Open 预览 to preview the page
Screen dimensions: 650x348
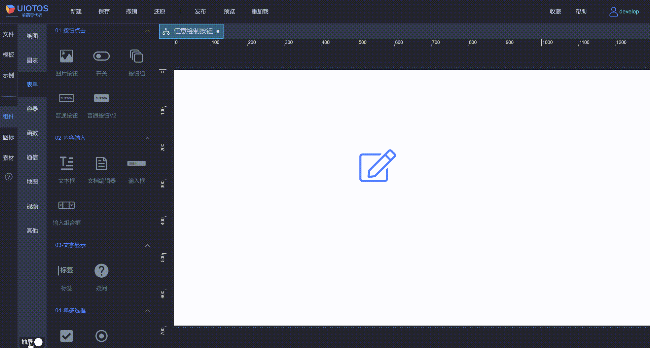[229, 11]
